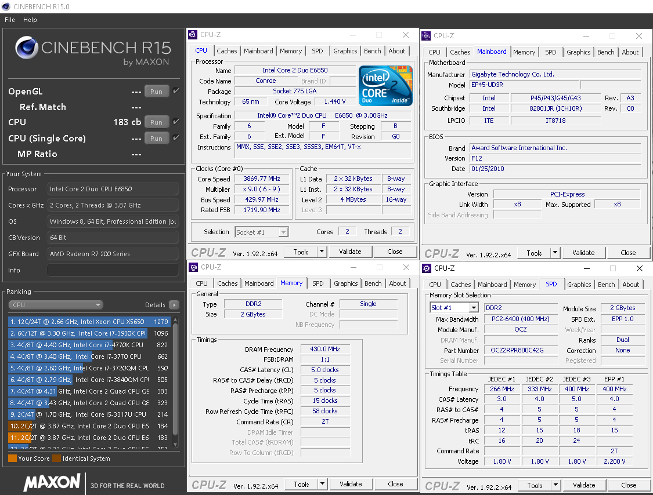
Task: Click CPU-Z icon in SPD window title
Action: coord(427,268)
